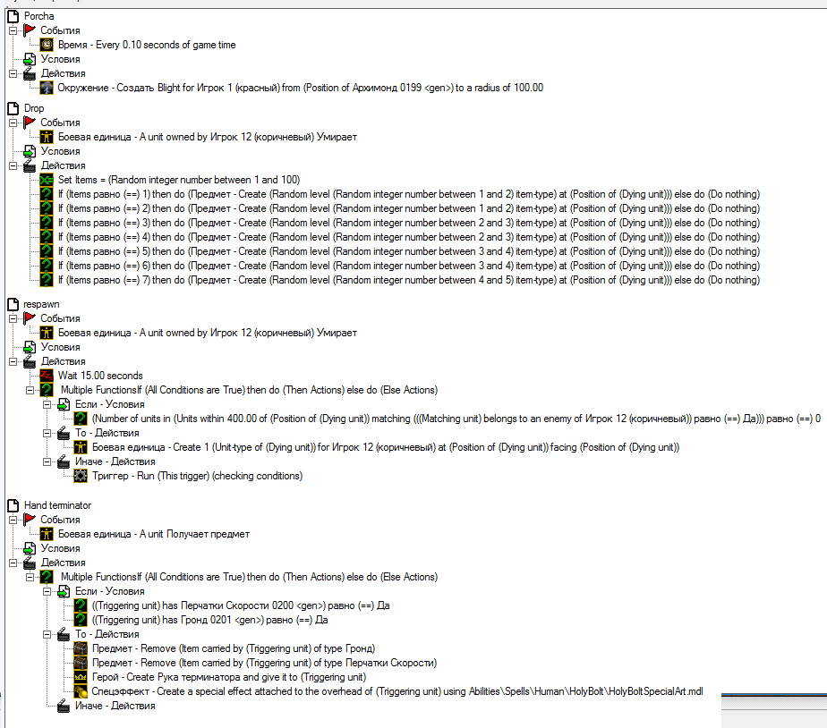
Task: Click the condition icon for has Гронд 0201
Action: [81, 620]
